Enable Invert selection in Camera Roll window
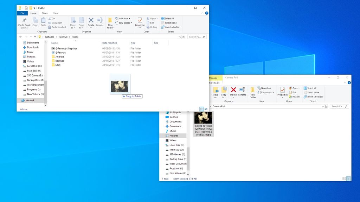The image size is (360, 202). coord(313,97)
